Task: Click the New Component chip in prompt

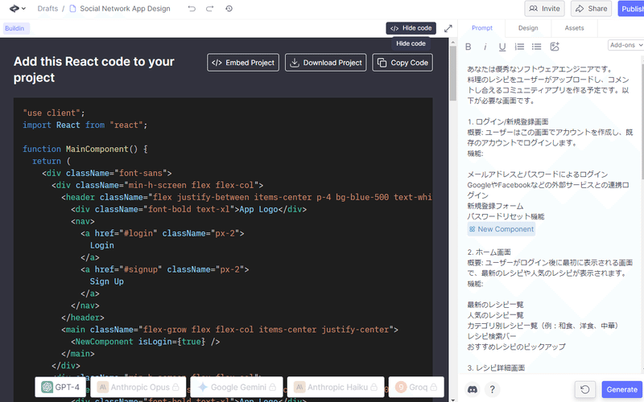Action: [x=502, y=229]
